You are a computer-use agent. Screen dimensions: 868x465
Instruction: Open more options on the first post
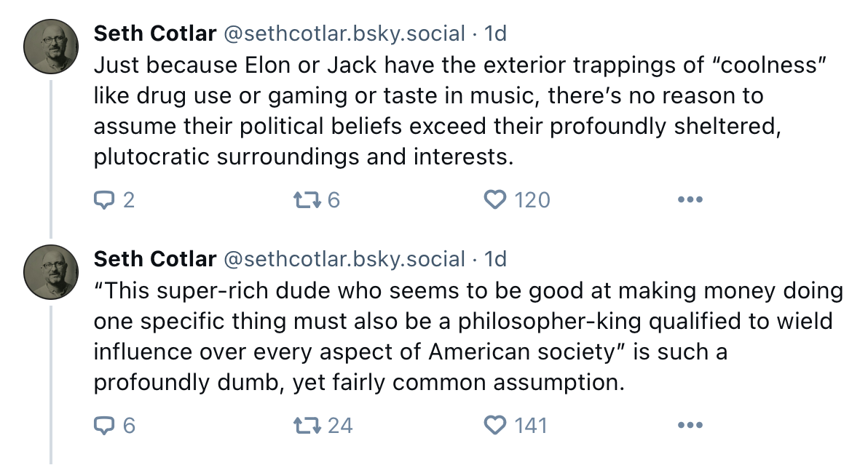pos(690,199)
